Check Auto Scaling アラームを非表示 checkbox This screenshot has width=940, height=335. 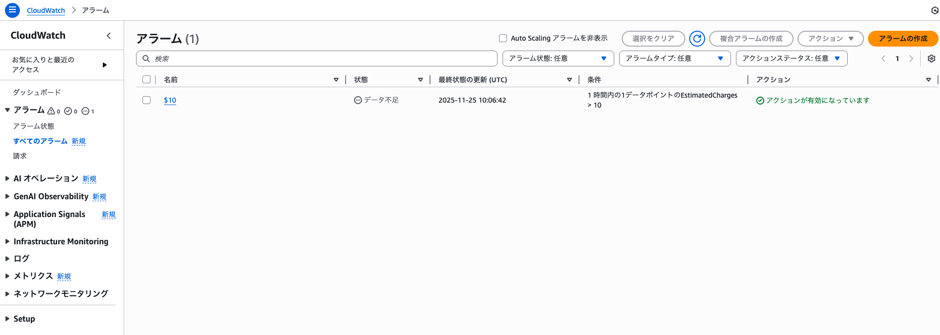coord(503,38)
